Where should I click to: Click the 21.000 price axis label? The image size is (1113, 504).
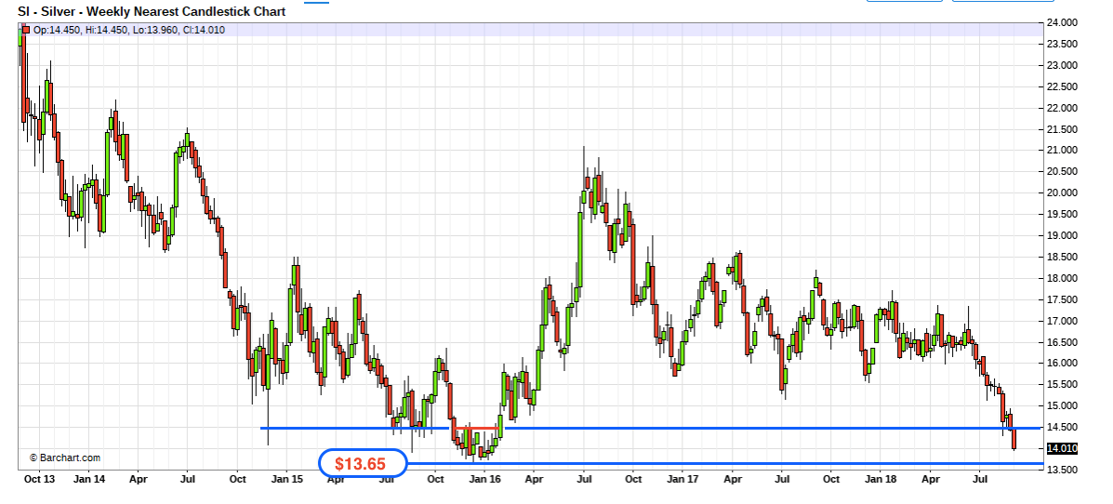coord(1063,151)
